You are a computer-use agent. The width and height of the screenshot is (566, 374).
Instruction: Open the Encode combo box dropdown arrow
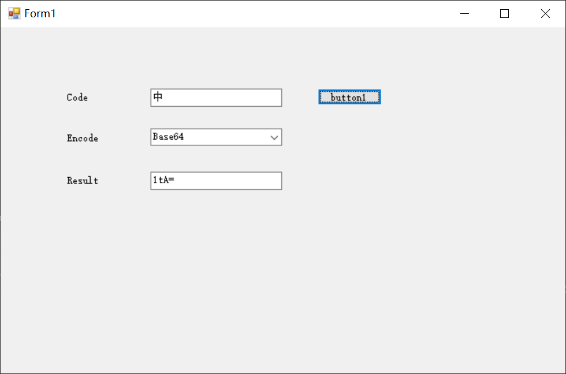pyautogui.click(x=274, y=137)
